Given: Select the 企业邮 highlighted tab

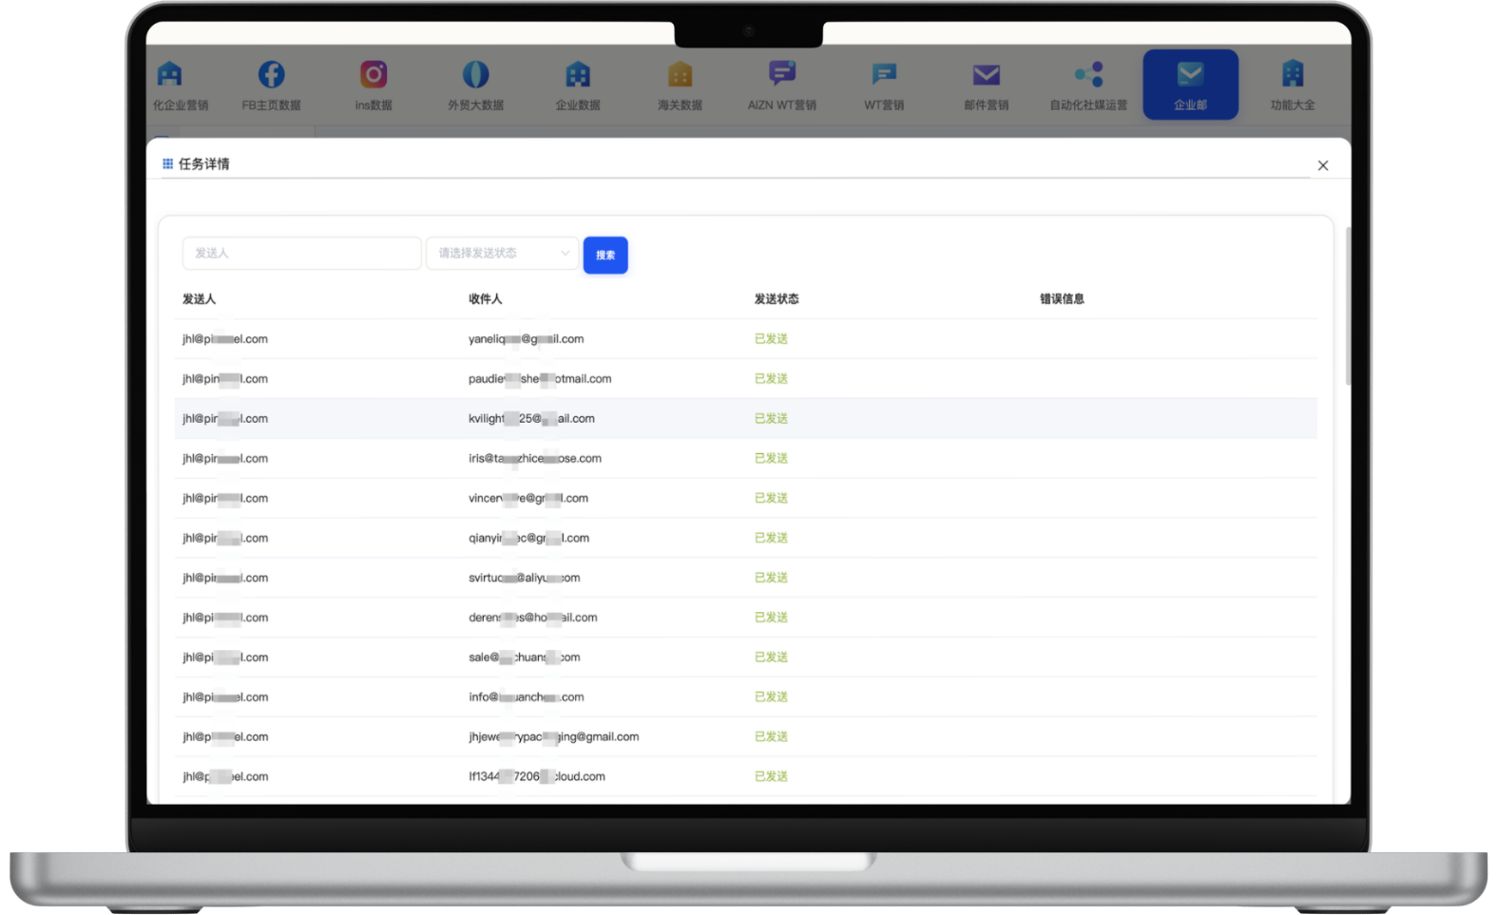Looking at the screenshot, I should pyautogui.click(x=1190, y=85).
